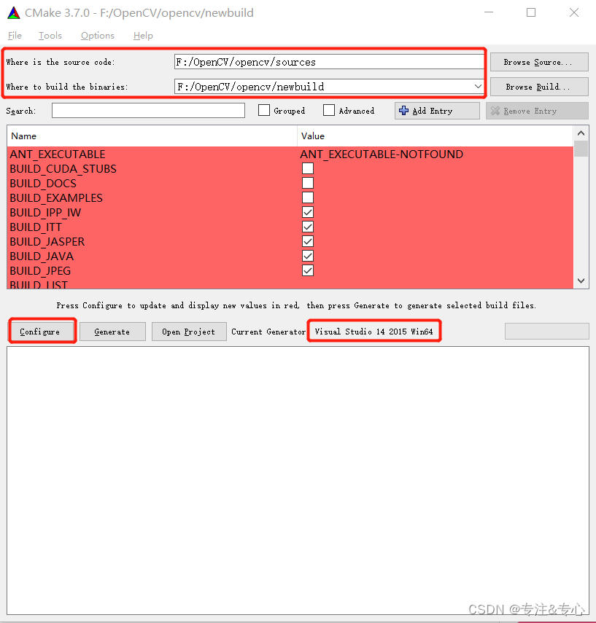Viewport: 596px width, 623px height.
Task: Expand the build binaries path dropdown
Action: tap(478, 86)
